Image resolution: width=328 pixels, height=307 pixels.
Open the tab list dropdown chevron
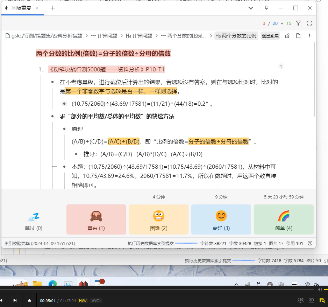click(x=251, y=8)
